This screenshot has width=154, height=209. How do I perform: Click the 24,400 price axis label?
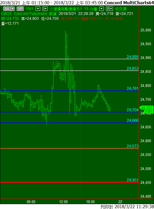click(x=146, y=196)
